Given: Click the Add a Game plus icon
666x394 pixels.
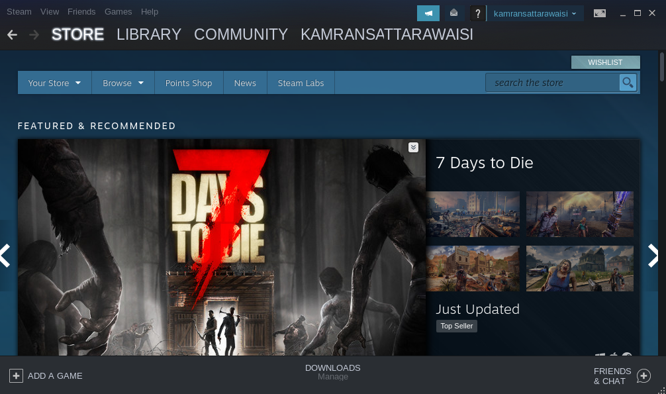Looking at the screenshot, I should pos(16,375).
